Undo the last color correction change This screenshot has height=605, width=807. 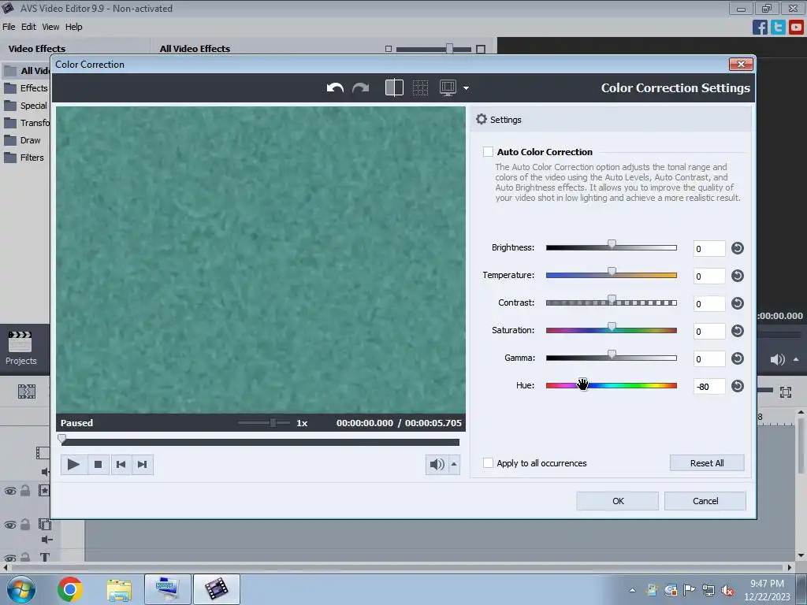click(335, 88)
